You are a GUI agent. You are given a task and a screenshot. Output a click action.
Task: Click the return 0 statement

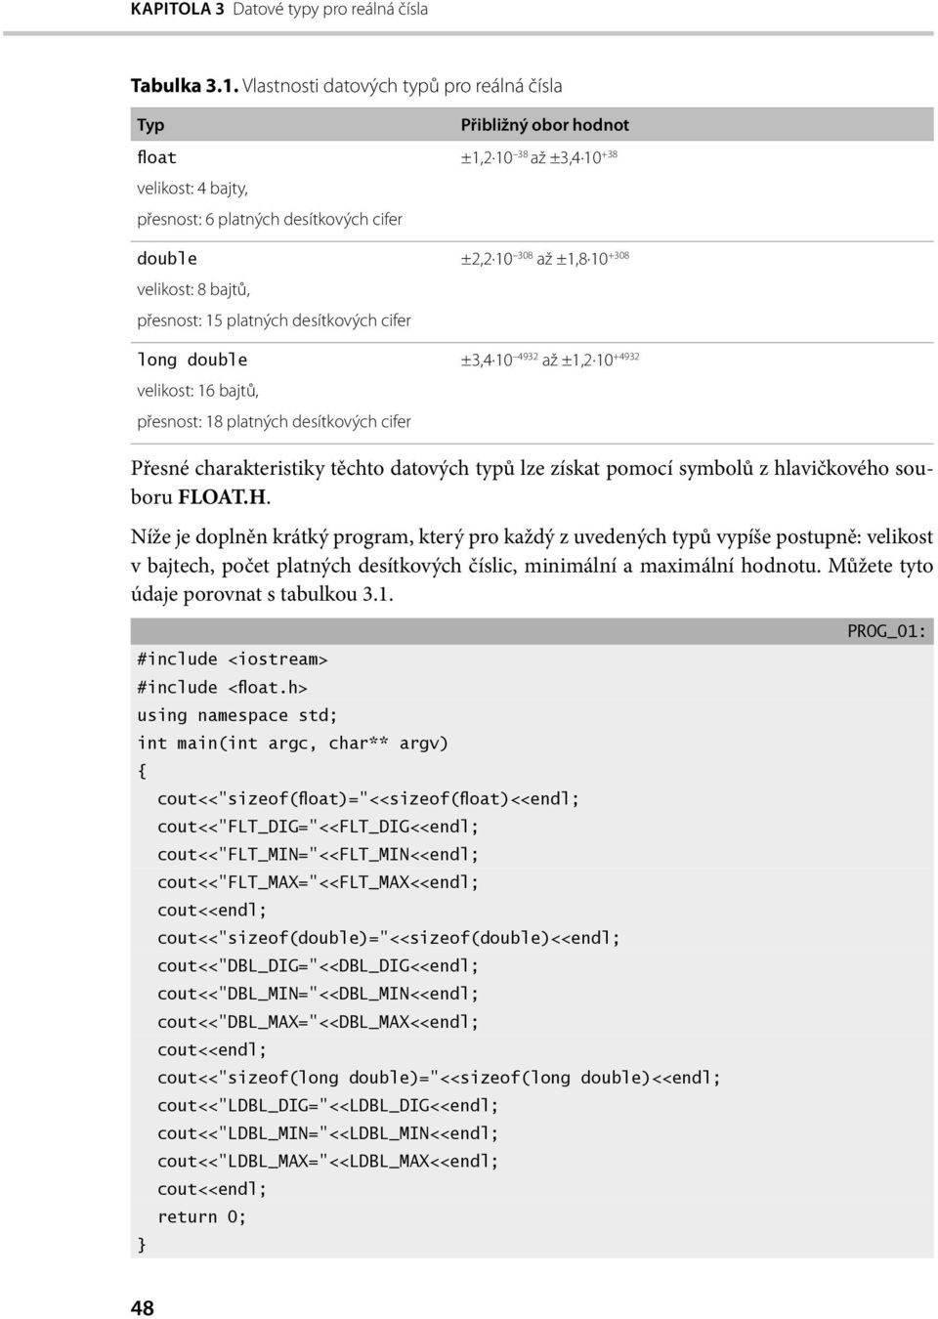[202, 1217]
